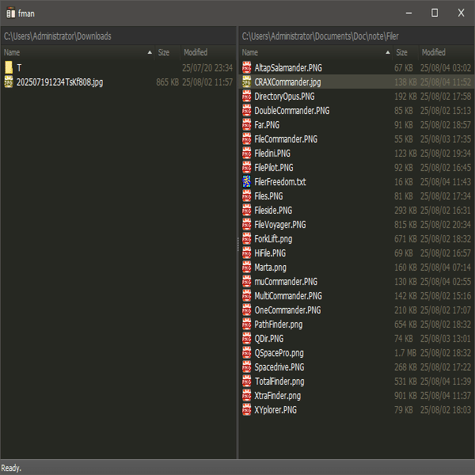The image size is (475, 475).
Task: Select file name AltapSalamander.PNG
Action: [x=288, y=68]
